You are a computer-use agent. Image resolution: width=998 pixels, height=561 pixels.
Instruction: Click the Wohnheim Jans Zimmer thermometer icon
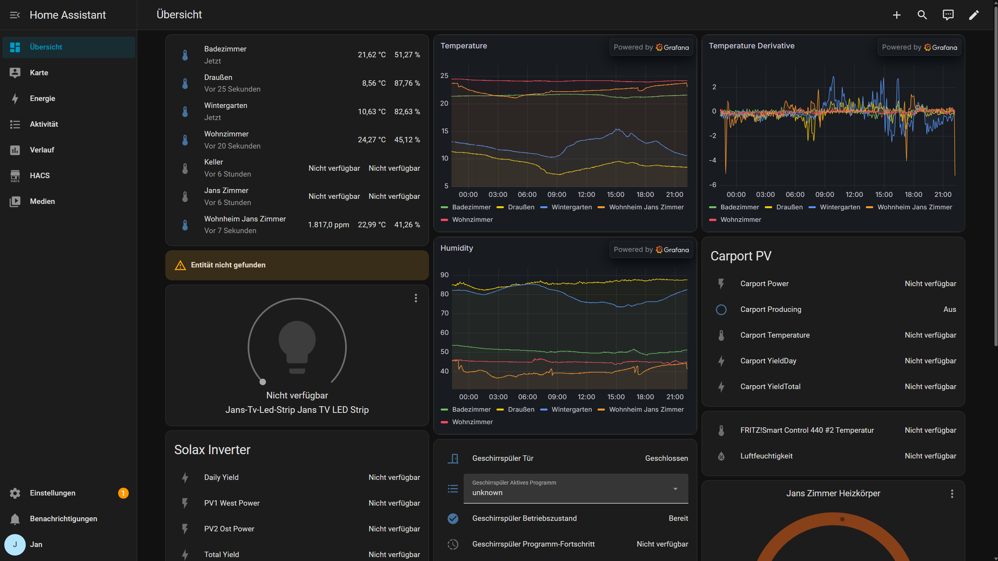point(185,225)
